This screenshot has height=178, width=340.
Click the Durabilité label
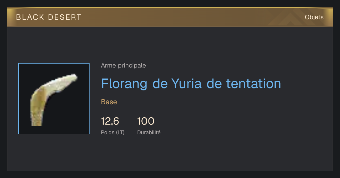tap(149, 132)
